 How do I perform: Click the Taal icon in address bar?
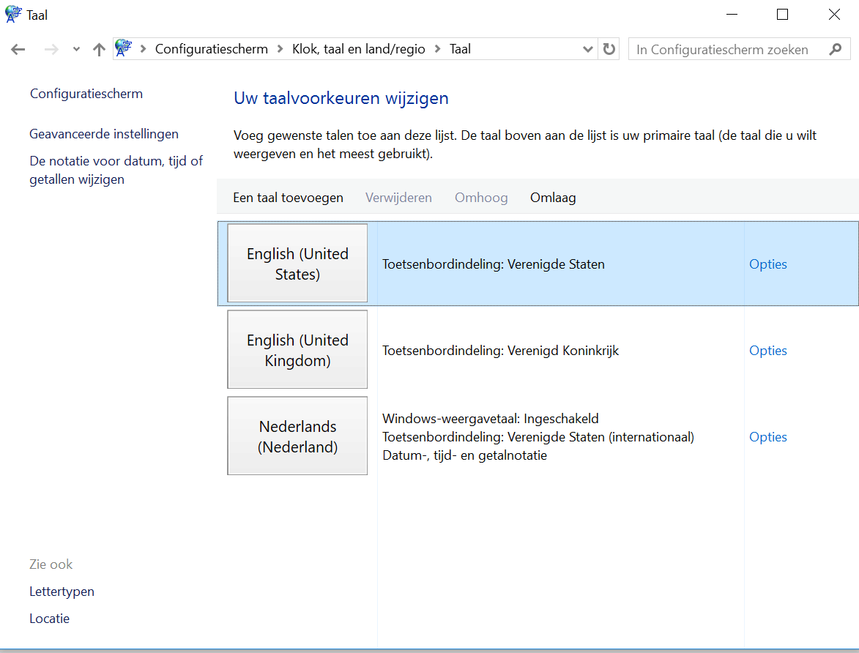pyautogui.click(x=124, y=48)
